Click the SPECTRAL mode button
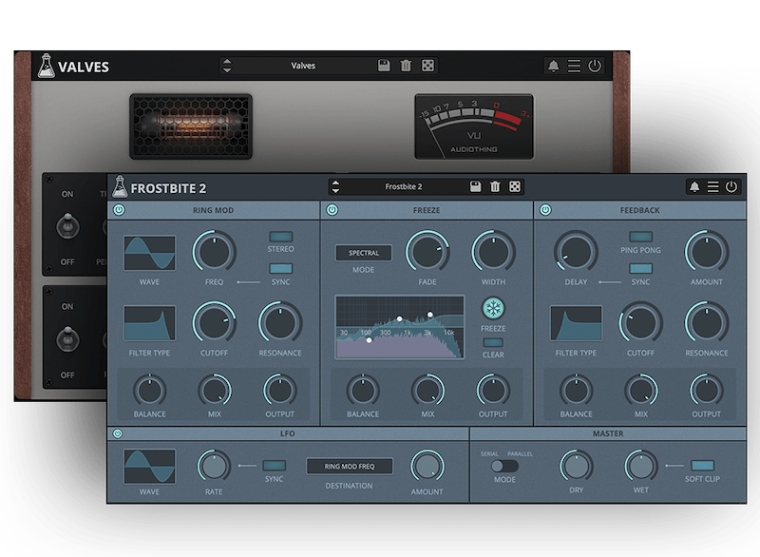The width and height of the screenshot is (760, 557). (x=362, y=254)
